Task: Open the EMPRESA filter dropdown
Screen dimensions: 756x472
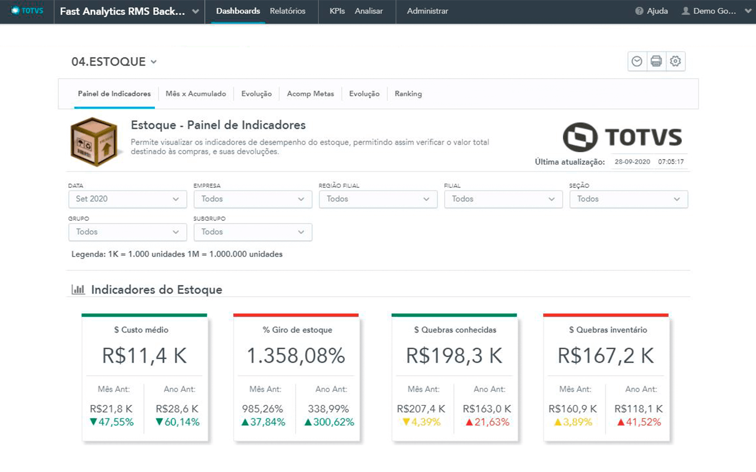Action: (x=253, y=199)
